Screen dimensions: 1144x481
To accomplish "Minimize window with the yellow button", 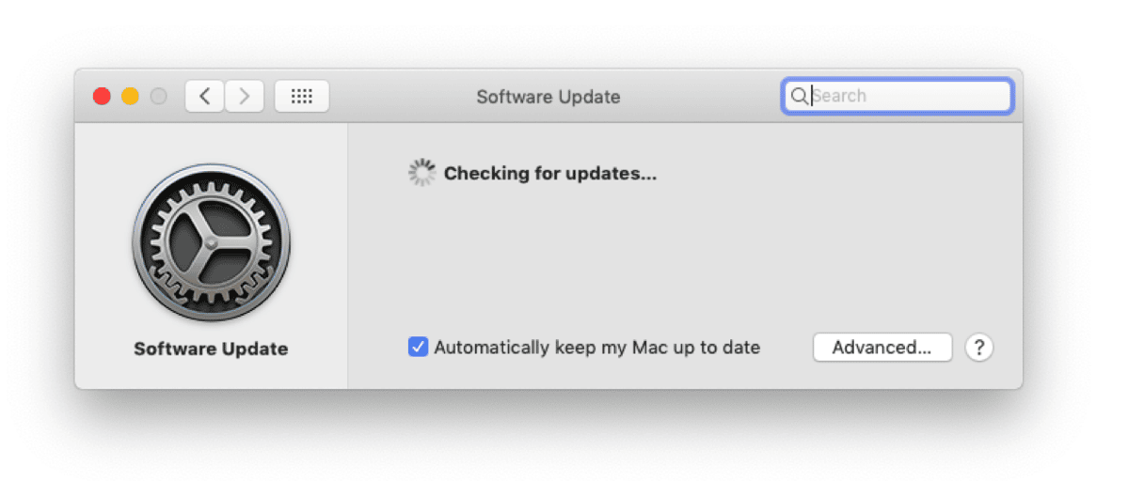I will click(x=130, y=96).
